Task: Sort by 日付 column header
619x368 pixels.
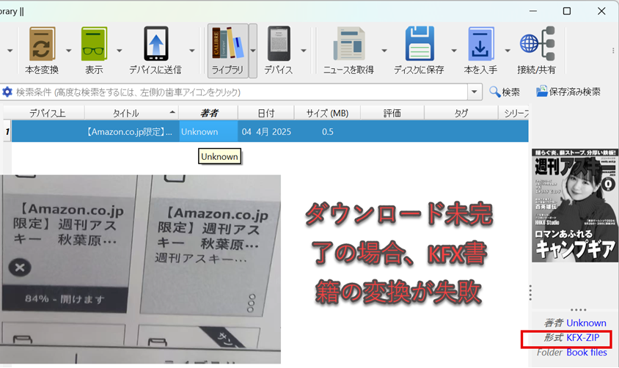Action: click(265, 113)
